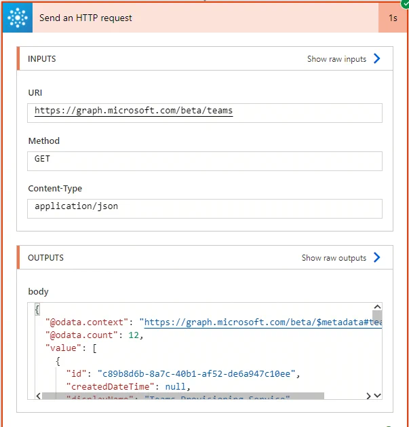The width and height of the screenshot is (409, 427).
Task: Click the body label in outputs
Action: 39,291
